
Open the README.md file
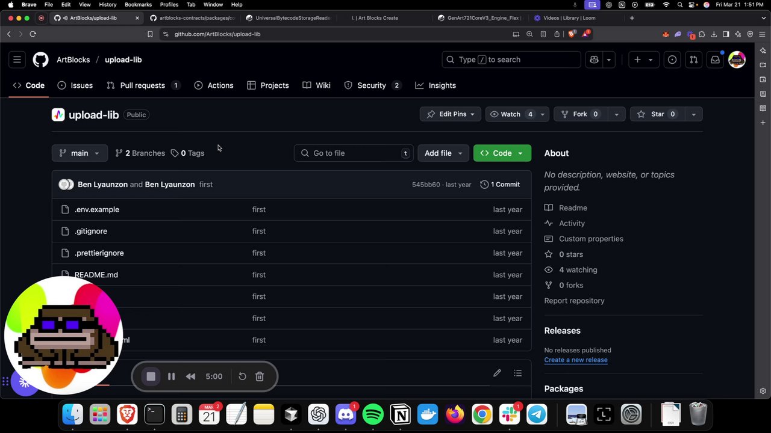pyautogui.click(x=96, y=275)
